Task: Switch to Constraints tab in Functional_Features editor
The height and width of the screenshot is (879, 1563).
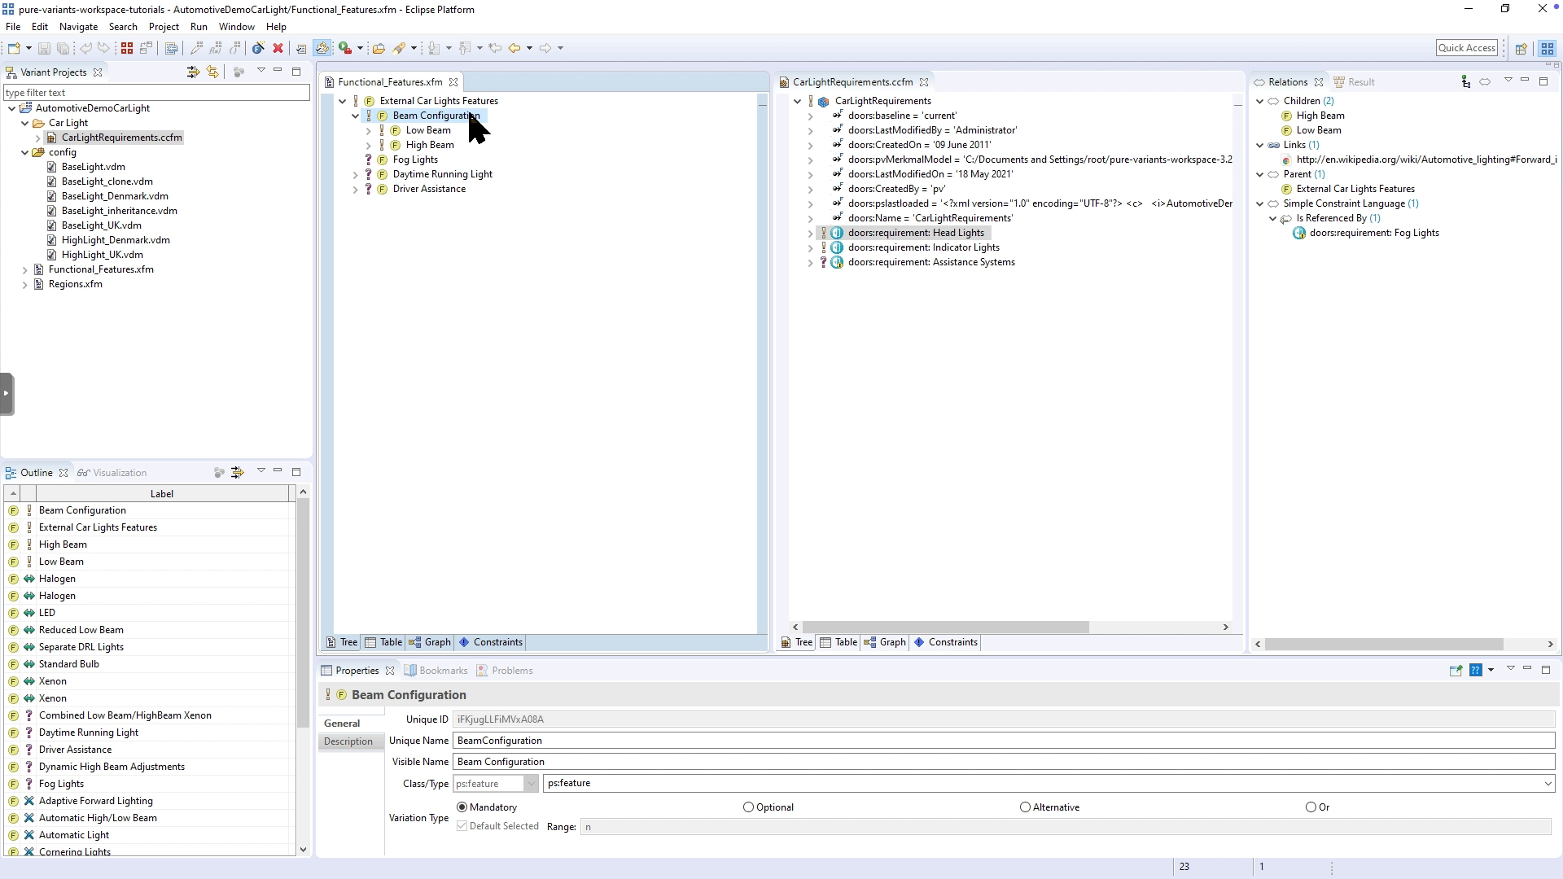Action: click(491, 642)
